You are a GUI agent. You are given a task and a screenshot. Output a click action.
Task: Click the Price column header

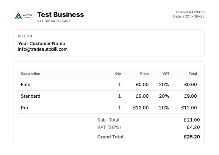(144, 74)
